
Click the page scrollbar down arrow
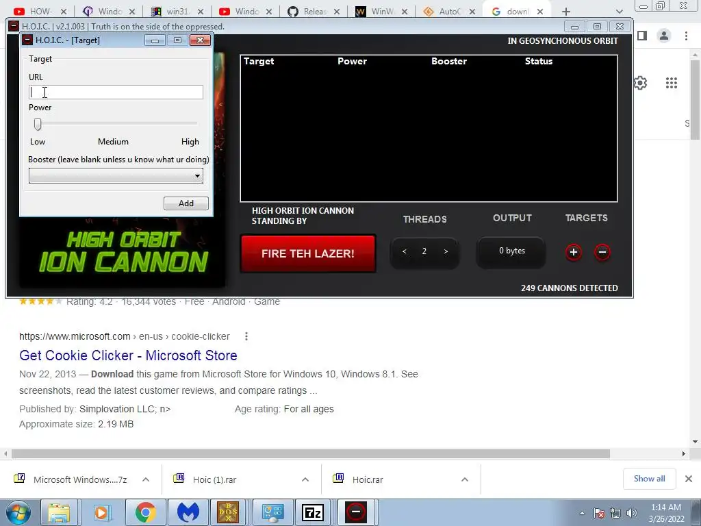coord(696,442)
